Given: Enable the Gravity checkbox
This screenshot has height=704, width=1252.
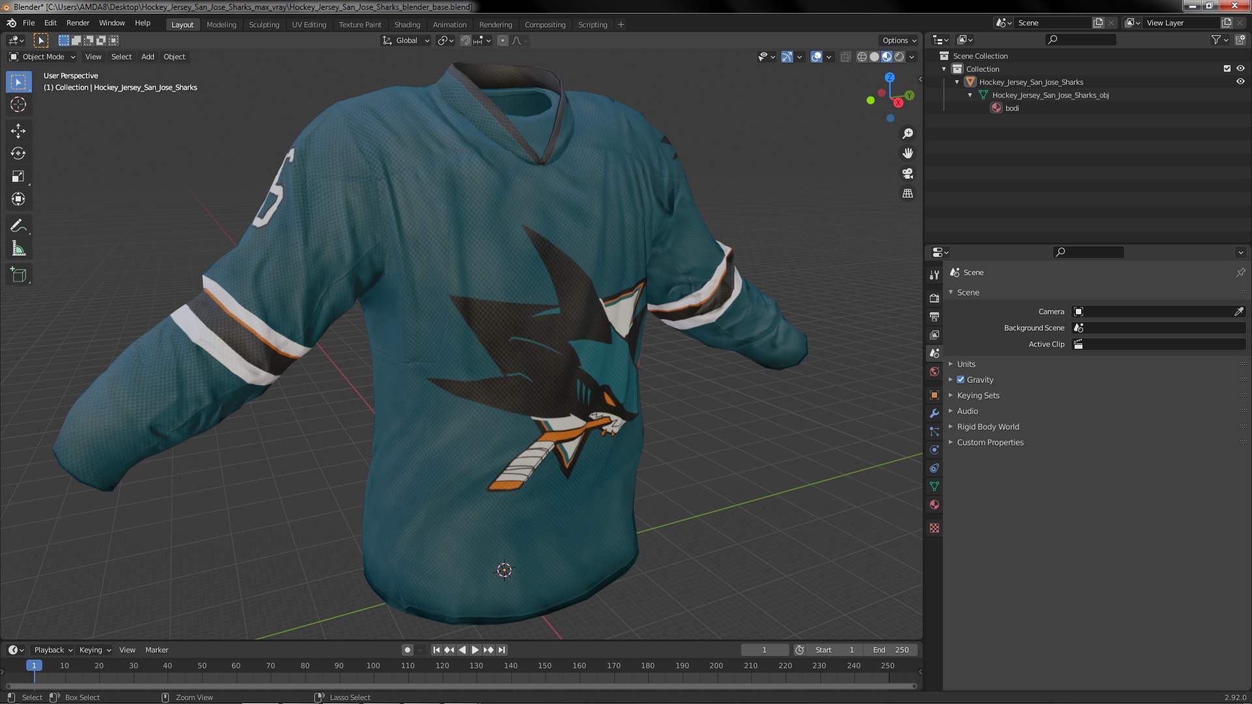Looking at the screenshot, I should coord(961,379).
